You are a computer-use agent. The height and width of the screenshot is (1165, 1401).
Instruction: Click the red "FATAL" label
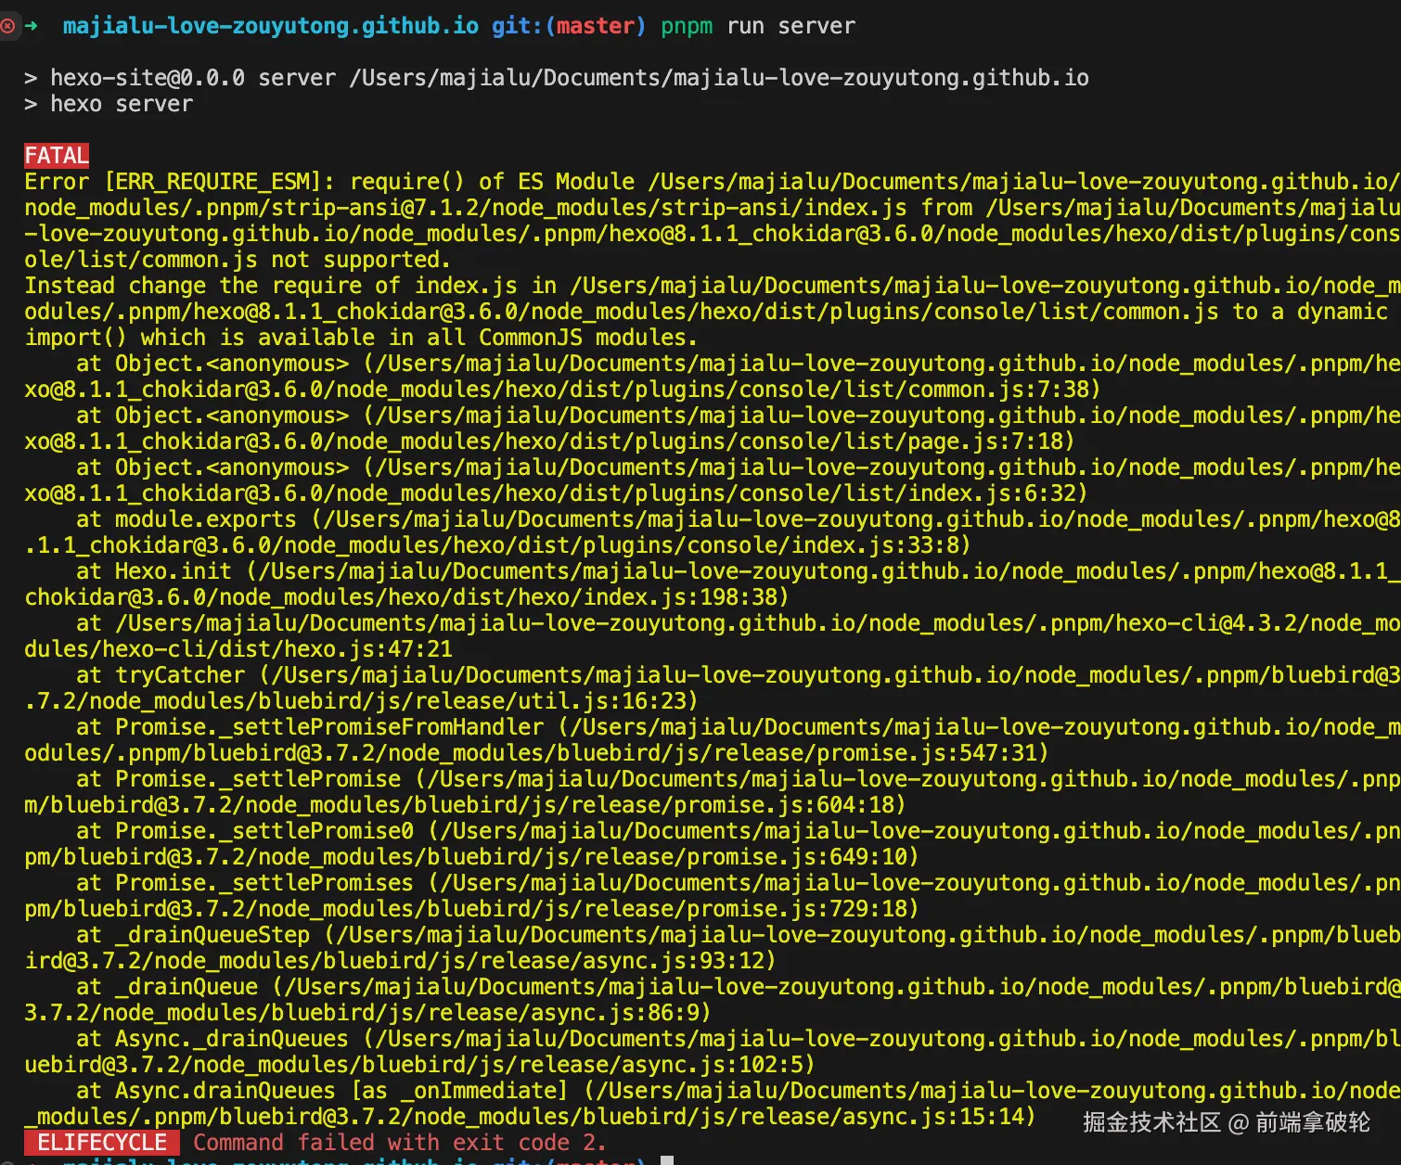point(57,156)
